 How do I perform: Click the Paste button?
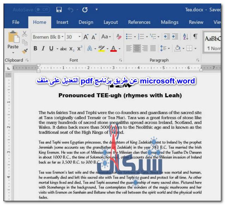point(13,41)
